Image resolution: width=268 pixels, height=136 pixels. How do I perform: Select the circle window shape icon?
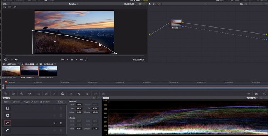click(7, 116)
